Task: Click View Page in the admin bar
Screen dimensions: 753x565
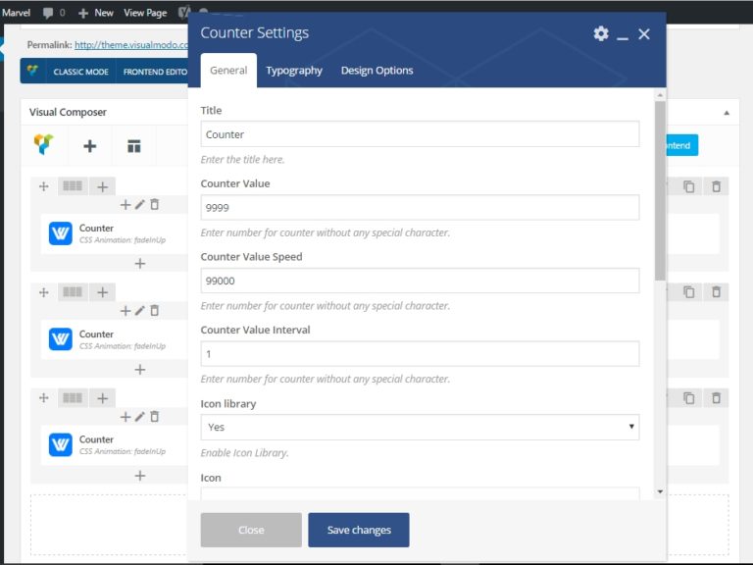Action: [x=145, y=13]
